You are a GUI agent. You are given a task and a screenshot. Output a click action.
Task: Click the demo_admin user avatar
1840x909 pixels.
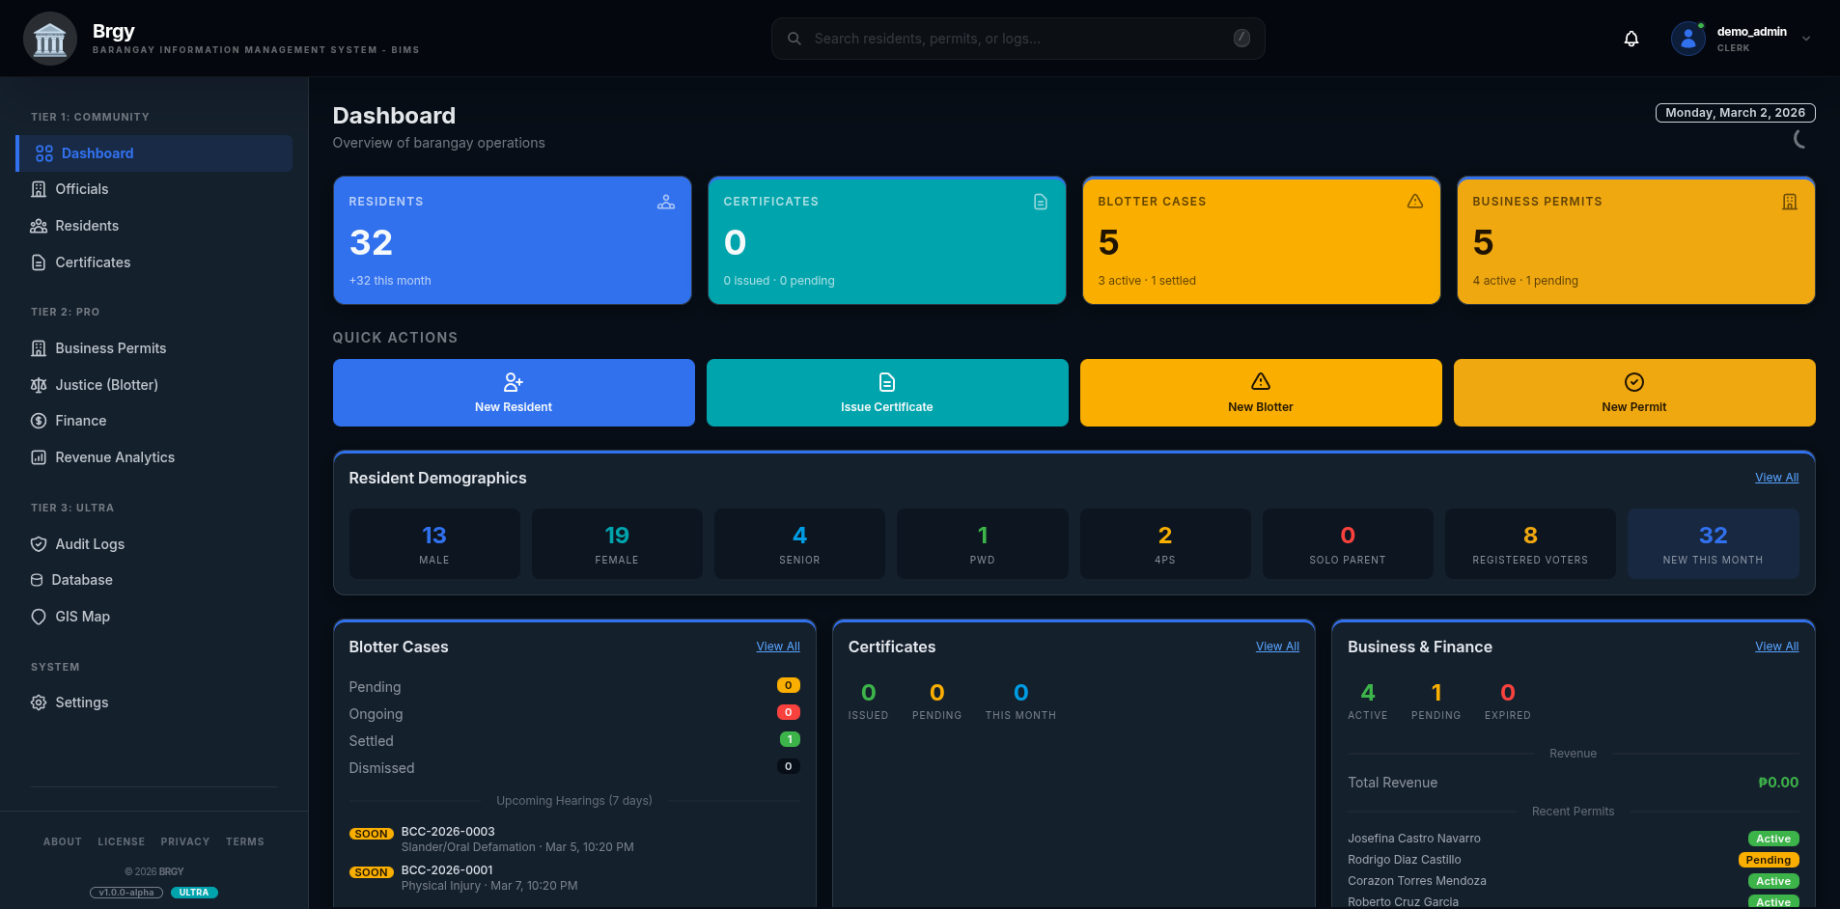(1688, 39)
